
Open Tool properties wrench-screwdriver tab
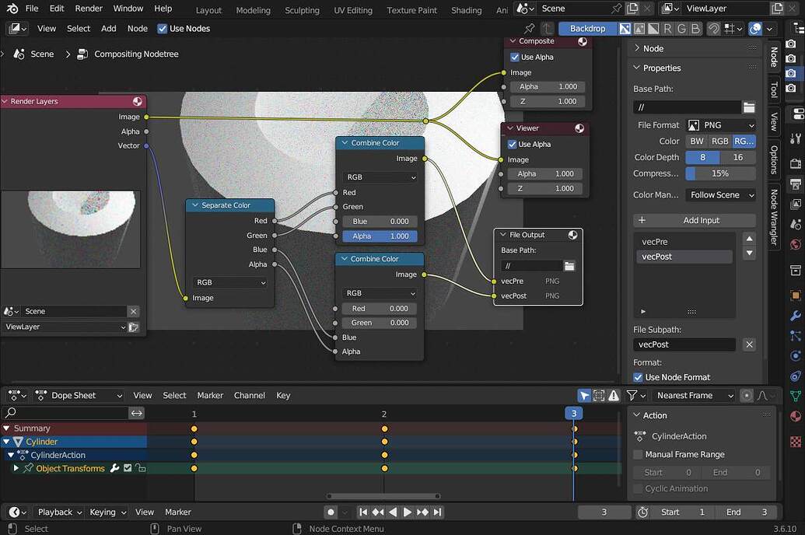point(795,138)
